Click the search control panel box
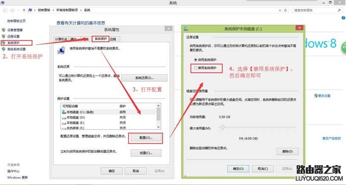This screenshot has width=346, height=185. click(317, 10)
